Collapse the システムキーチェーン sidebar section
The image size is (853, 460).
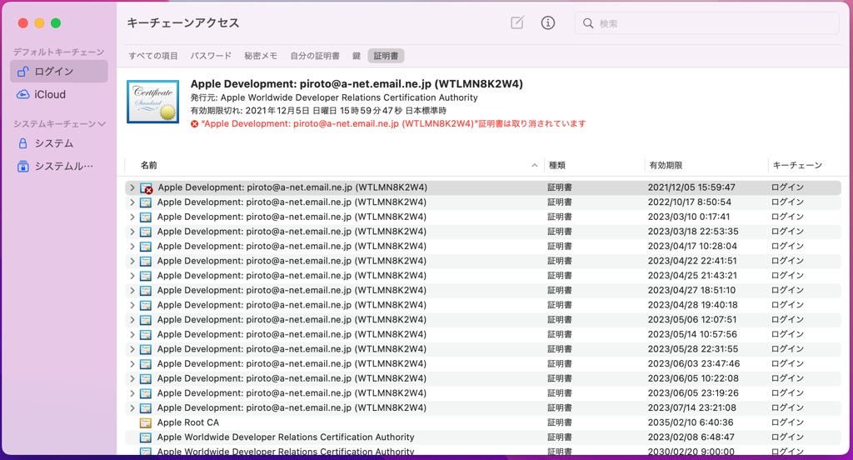point(102,124)
